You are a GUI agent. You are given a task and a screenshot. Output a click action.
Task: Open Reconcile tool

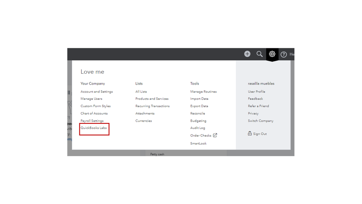tap(197, 113)
